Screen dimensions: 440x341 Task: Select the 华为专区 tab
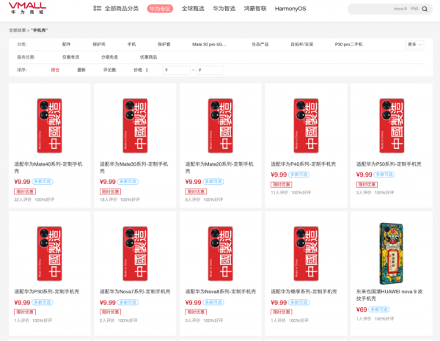[160, 9]
